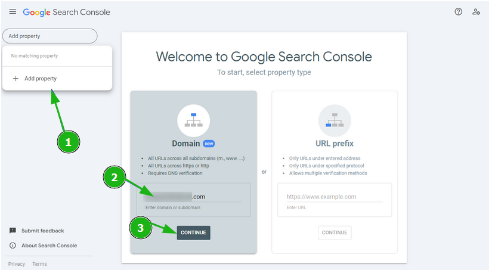Click the new badge beside Domain

click(208, 144)
